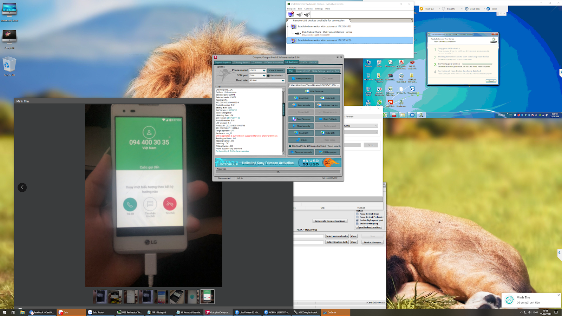562x316 pixels.
Task: Click the second USB plug toolbar icon
Action: (x=307, y=14)
